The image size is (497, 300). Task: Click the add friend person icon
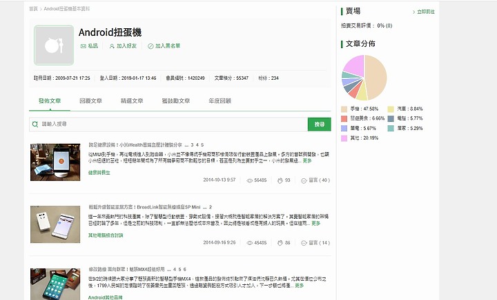click(x=112, y=46)
